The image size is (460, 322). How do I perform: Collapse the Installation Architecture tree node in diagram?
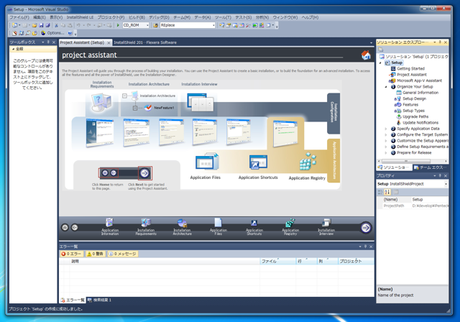[124, 96]
